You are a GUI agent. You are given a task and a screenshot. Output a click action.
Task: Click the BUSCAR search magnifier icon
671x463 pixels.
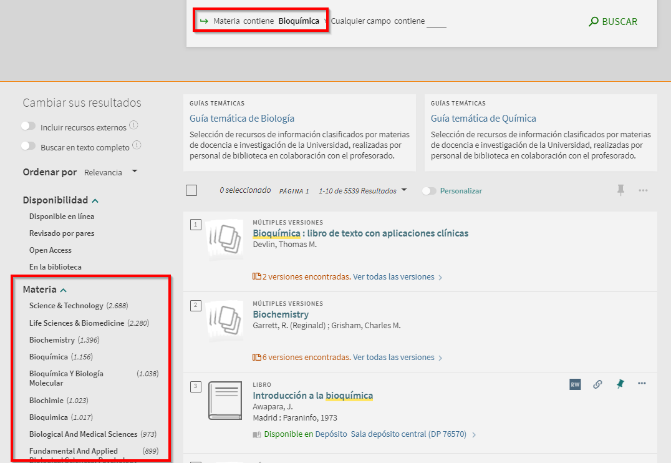594,22
